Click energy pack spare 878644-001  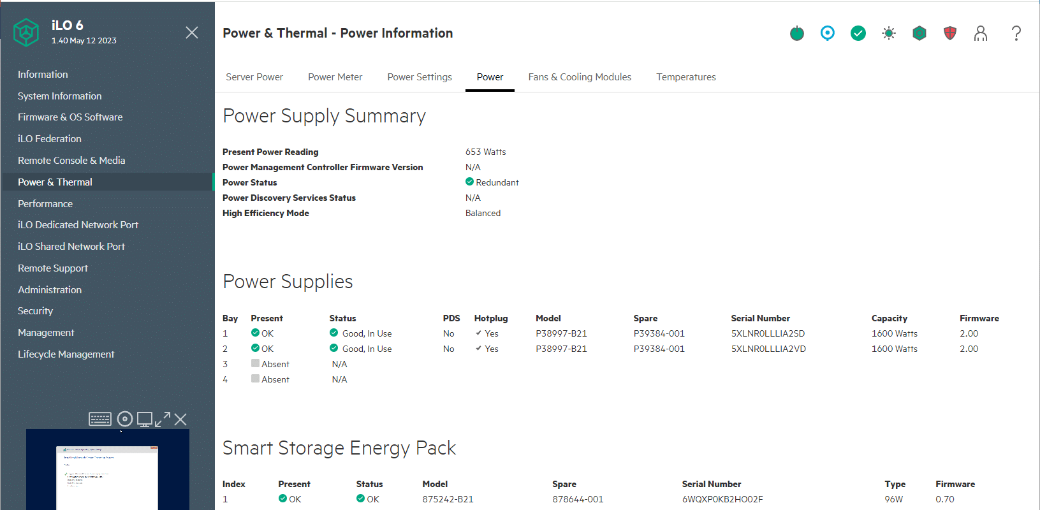pos(578,499)
